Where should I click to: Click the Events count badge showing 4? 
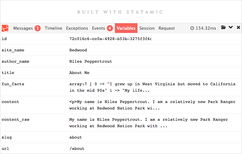click(x=110, y=28)
